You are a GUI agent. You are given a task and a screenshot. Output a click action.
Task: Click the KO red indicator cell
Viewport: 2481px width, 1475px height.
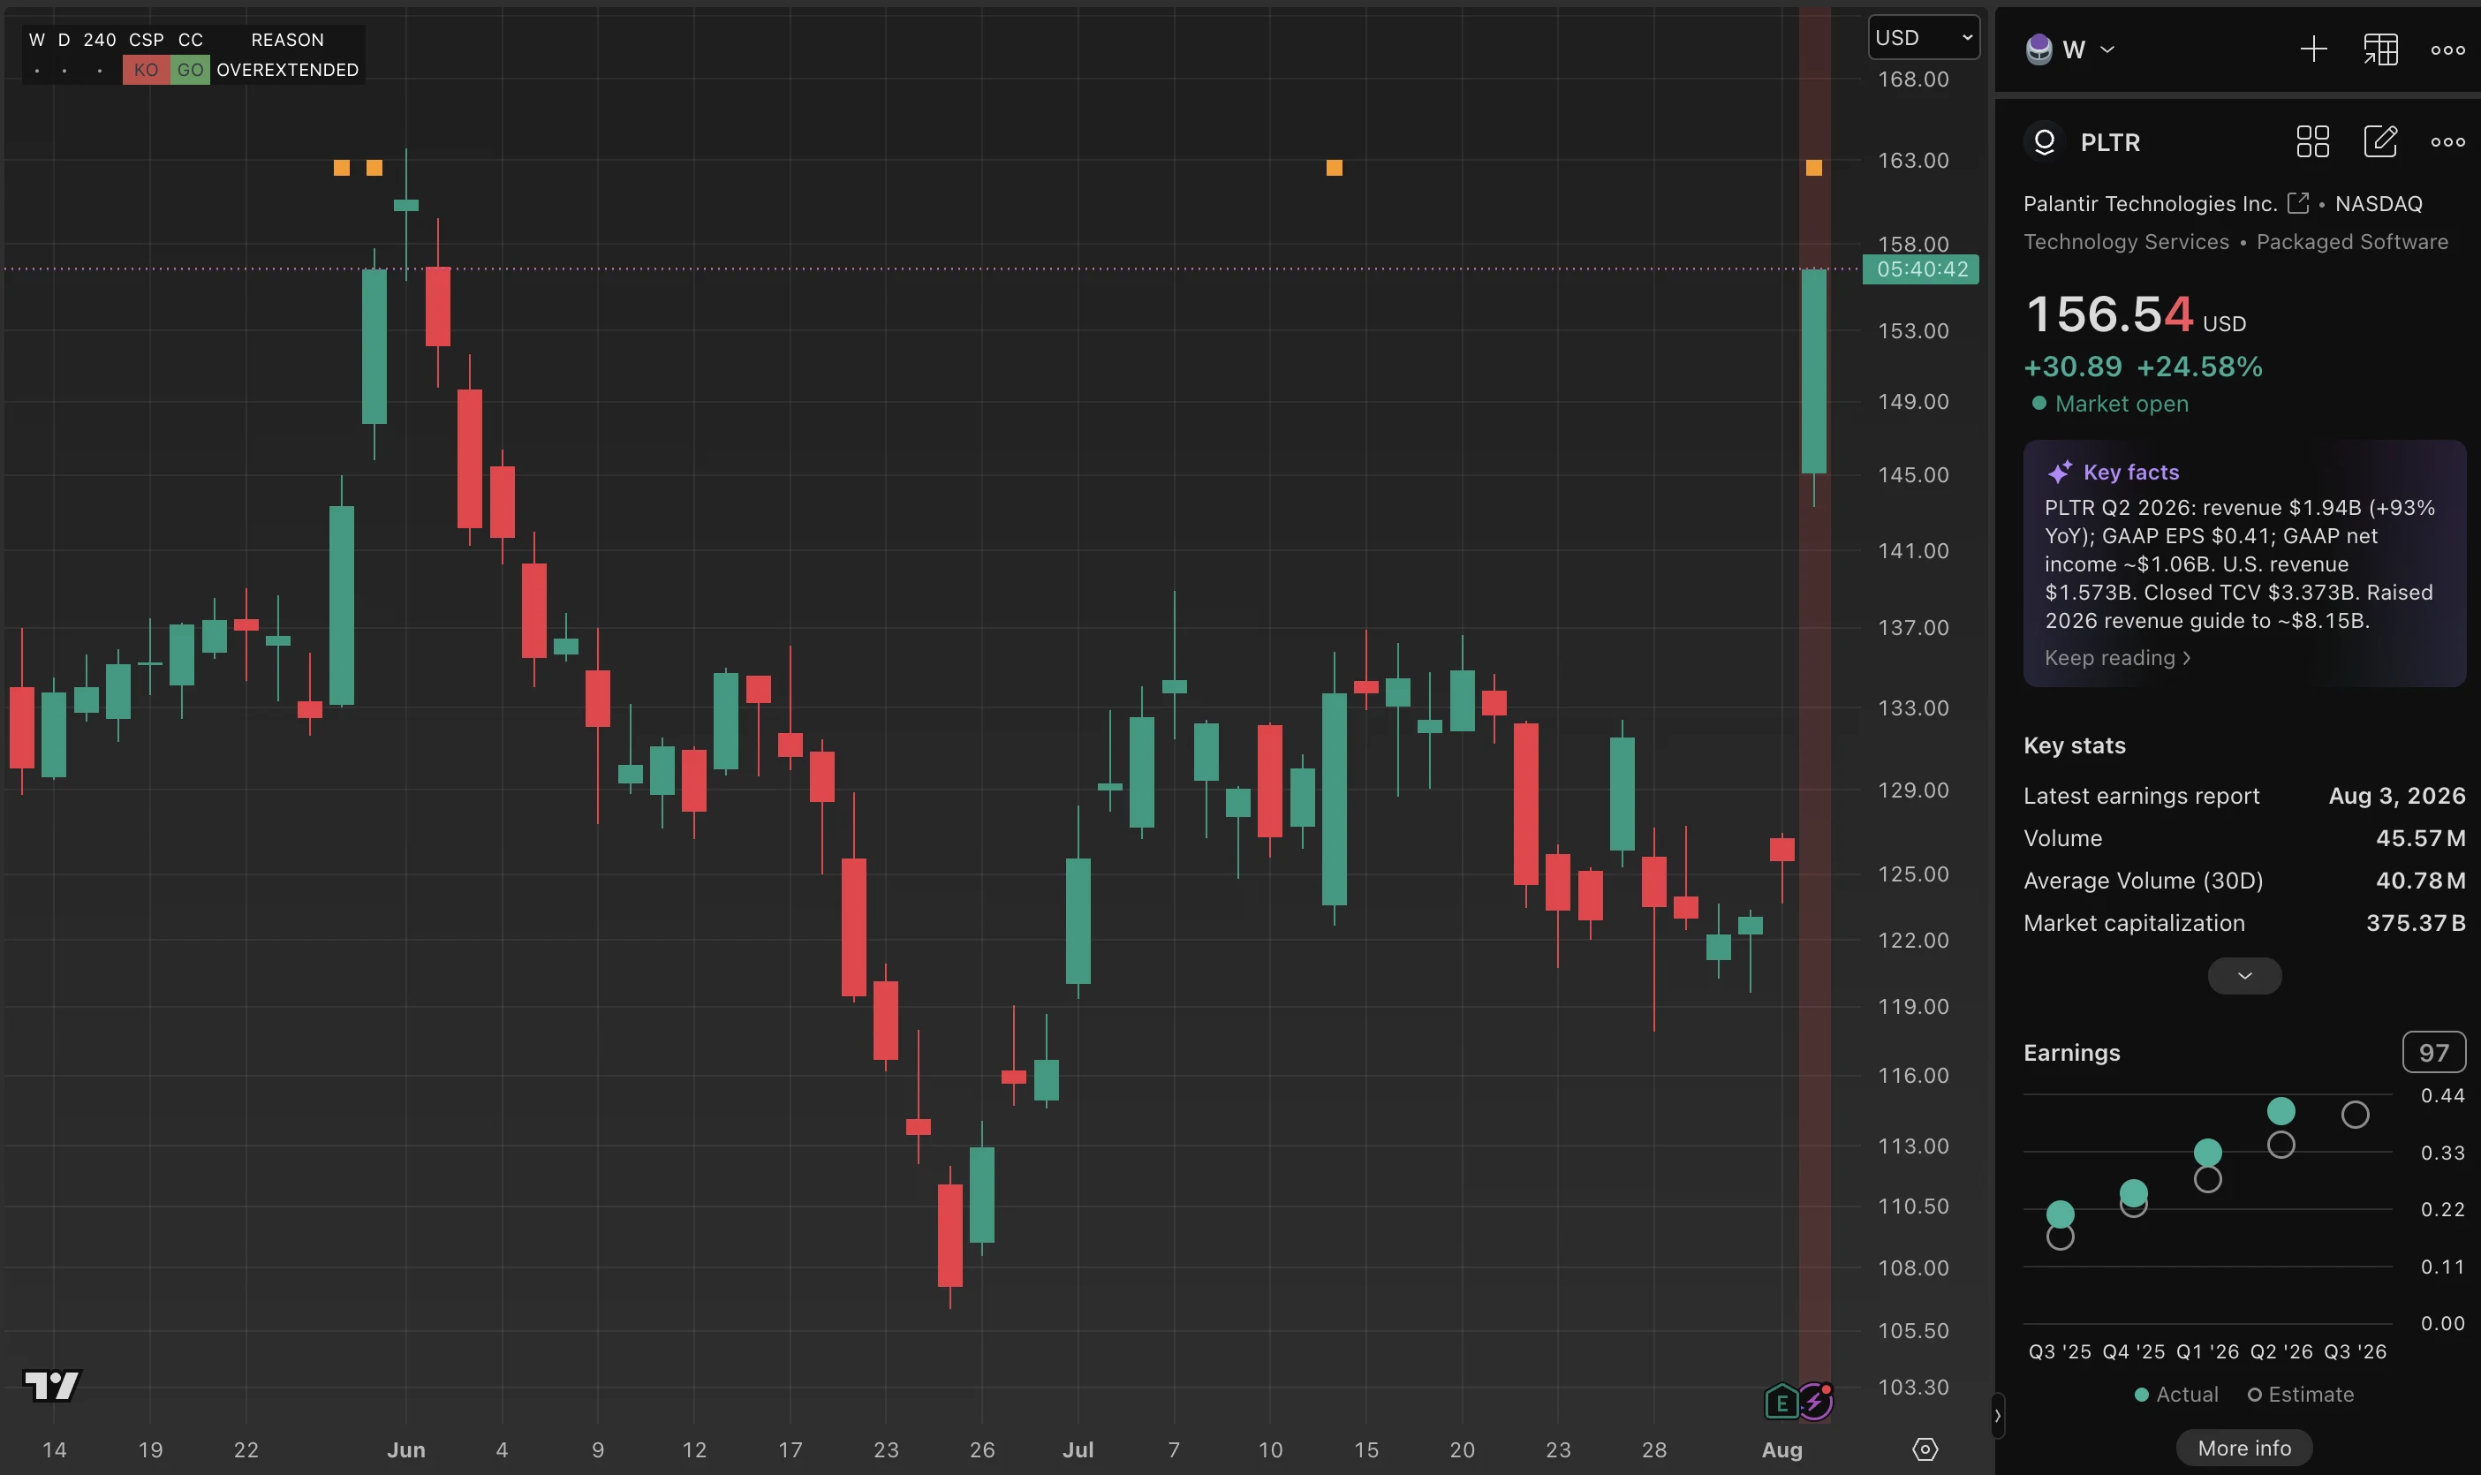(146, 70)
